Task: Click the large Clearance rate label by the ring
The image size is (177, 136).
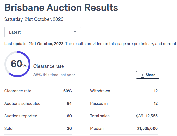Action: (x=49, y=66)
